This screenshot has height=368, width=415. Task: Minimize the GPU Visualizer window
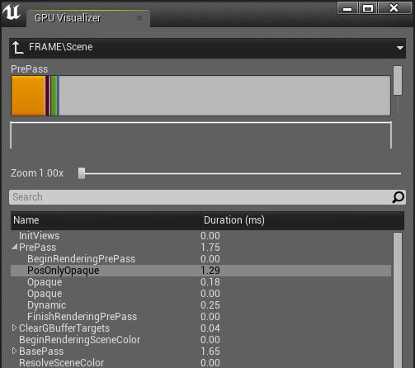pyautogui.click(x=347, y=8)
